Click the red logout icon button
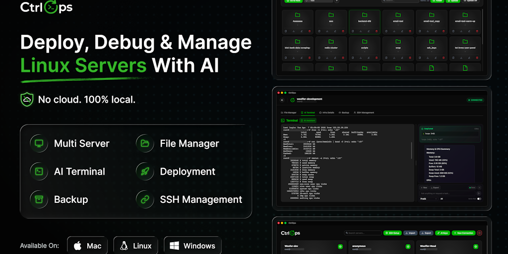 click(x=480, y=233)
